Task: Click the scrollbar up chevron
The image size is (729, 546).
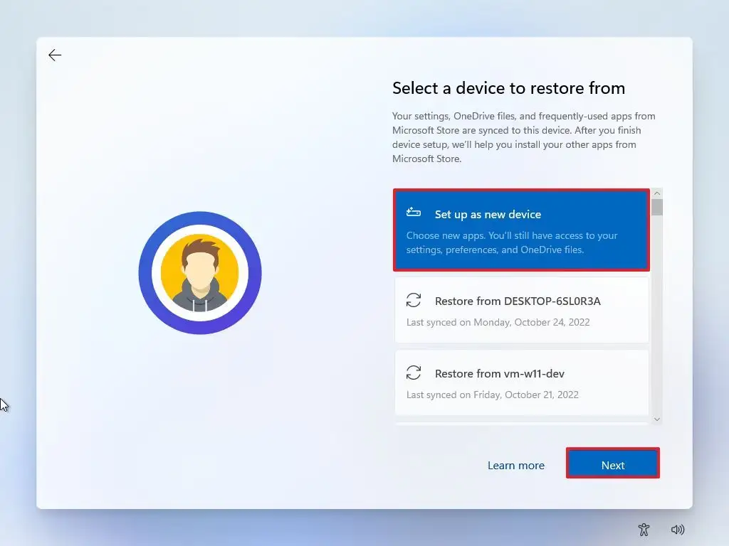Action: pyautogui.click(x=656, y=192)
